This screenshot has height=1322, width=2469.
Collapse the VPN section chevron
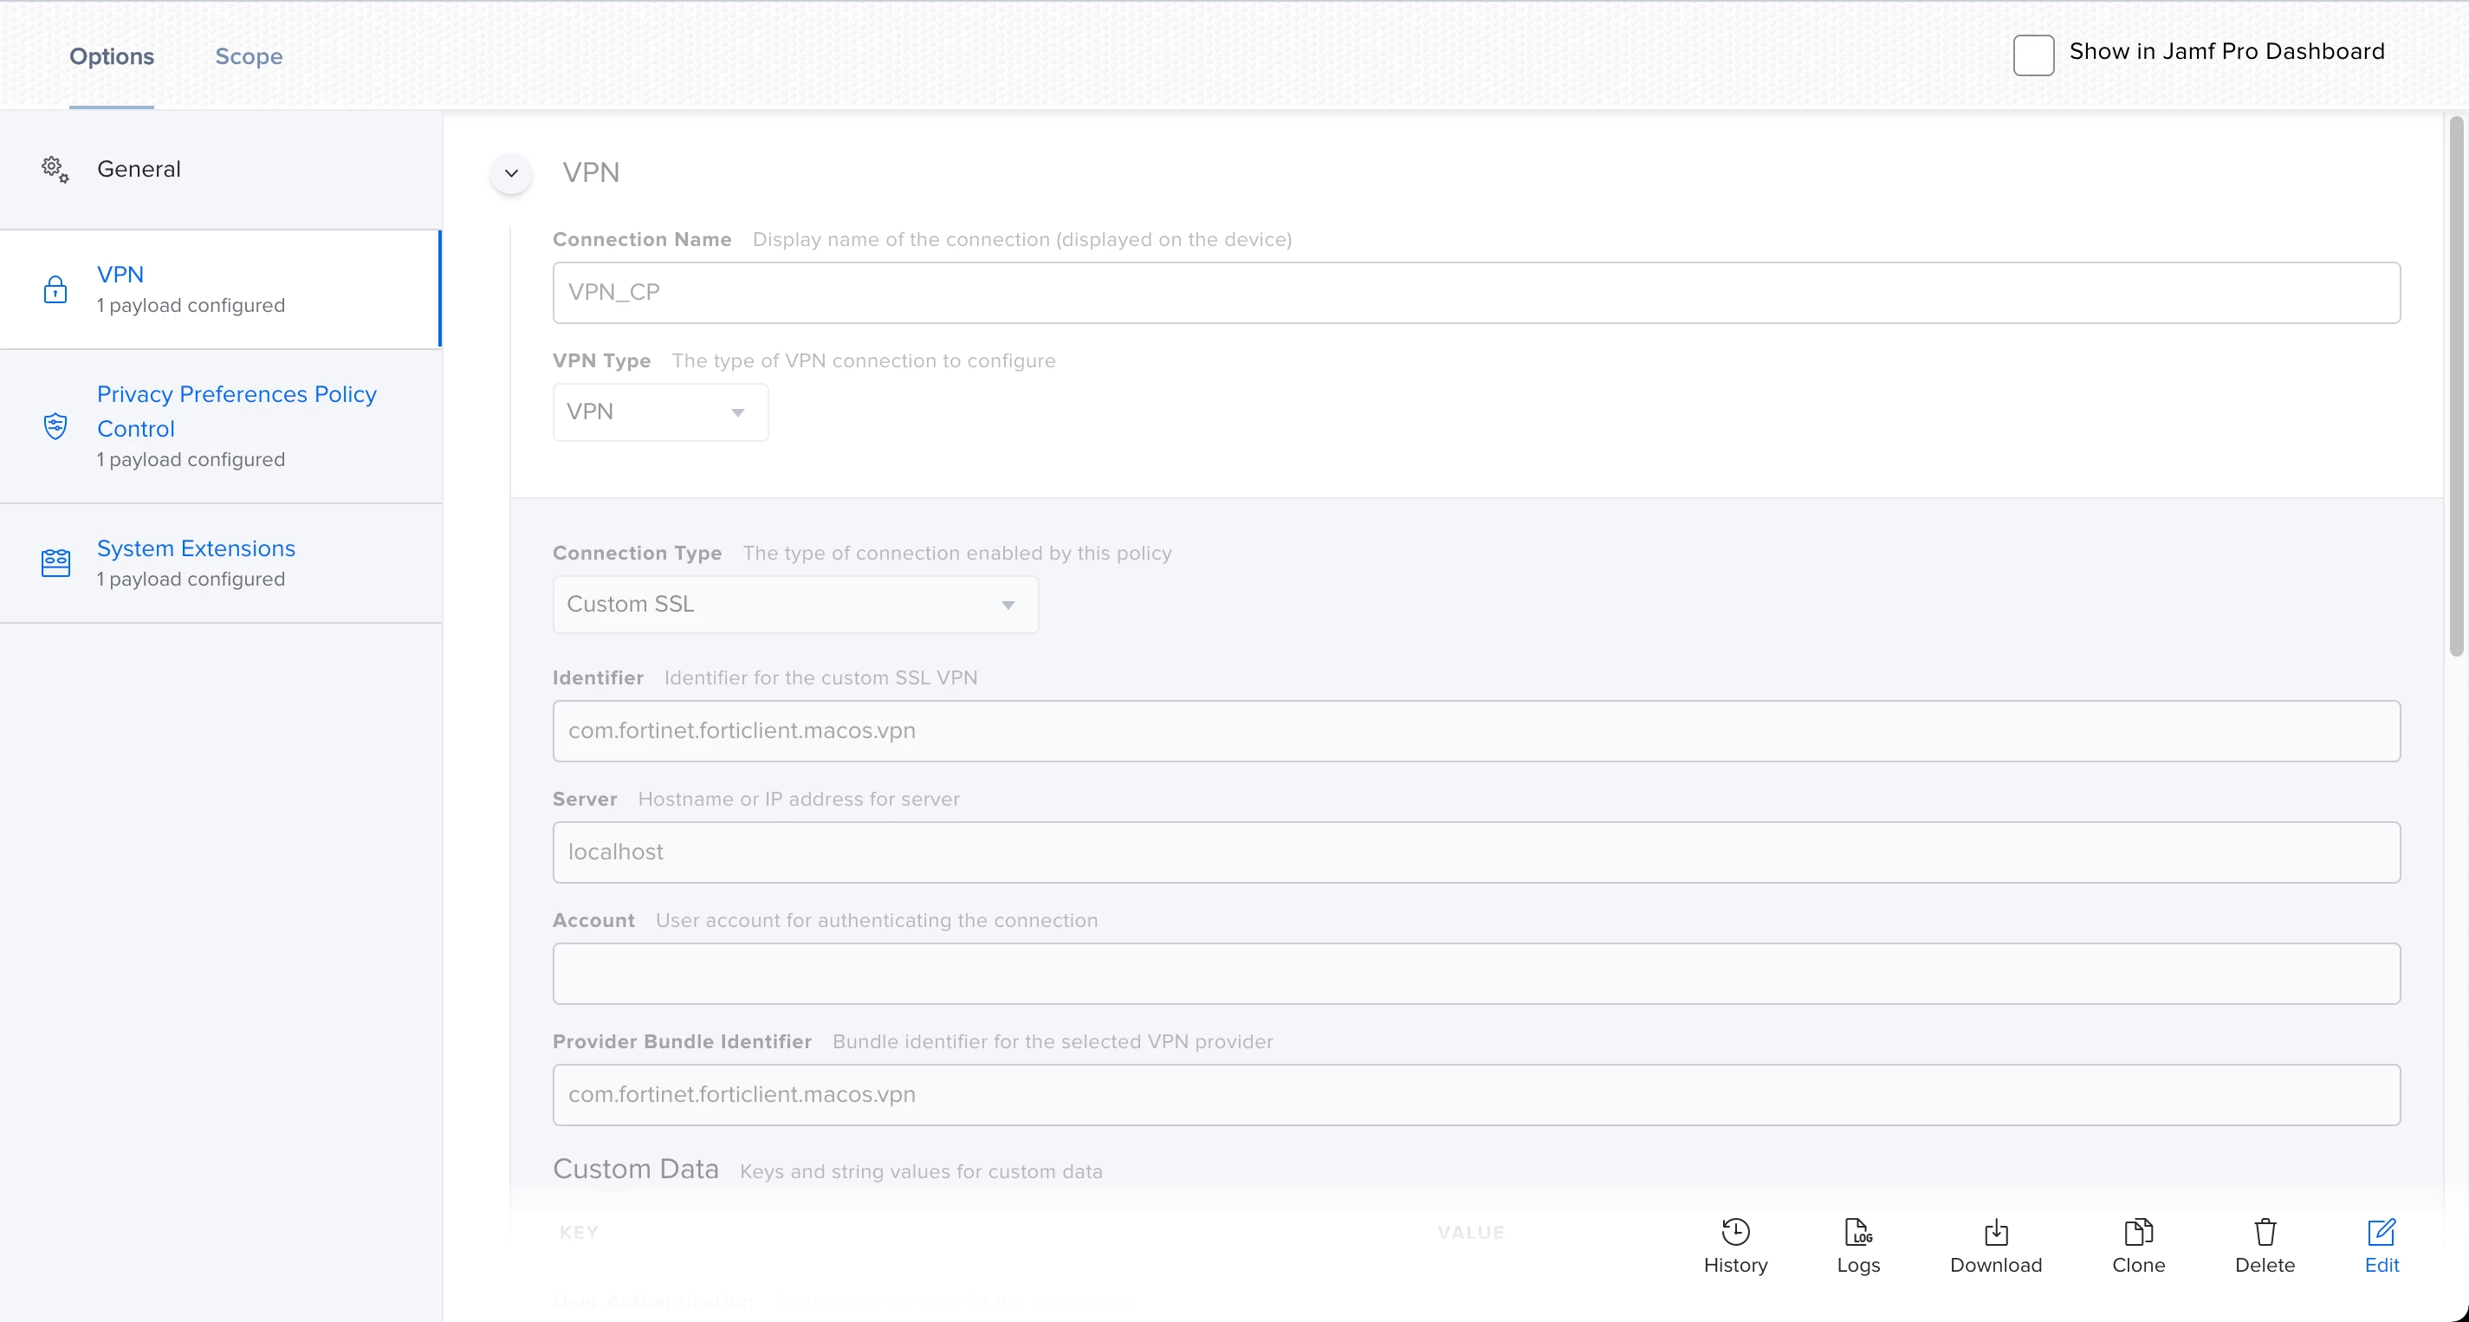tap(511, 173)
